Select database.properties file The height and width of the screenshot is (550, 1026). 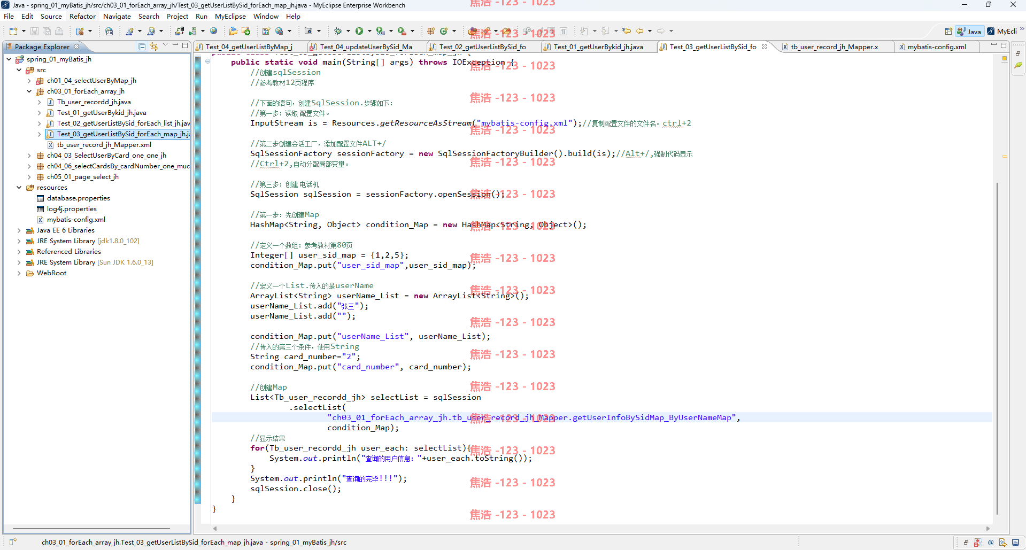[x=78, y=198]
